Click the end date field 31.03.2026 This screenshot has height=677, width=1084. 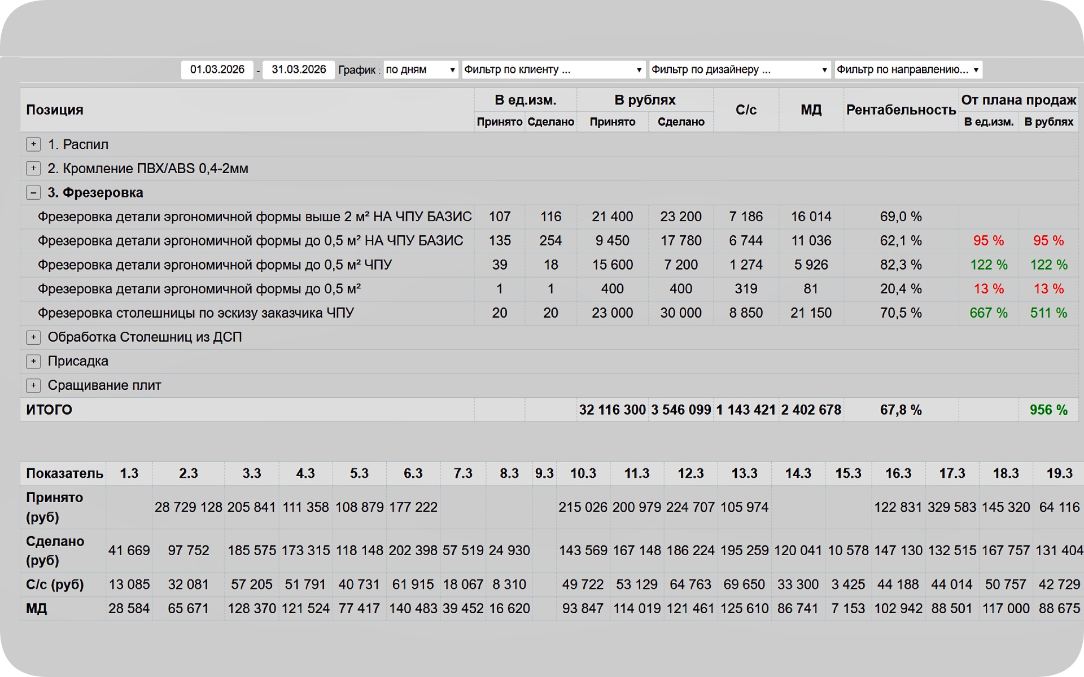[299, 70]
